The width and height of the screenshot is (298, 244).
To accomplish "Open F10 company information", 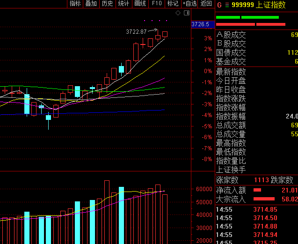I will click(x=157, y=4).
